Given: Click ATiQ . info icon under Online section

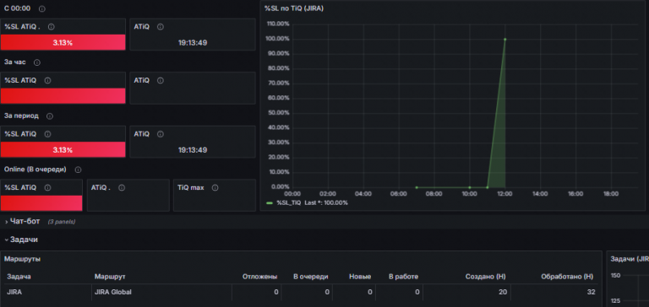Looking at the screenshot, I should click(x=122, y=187).
